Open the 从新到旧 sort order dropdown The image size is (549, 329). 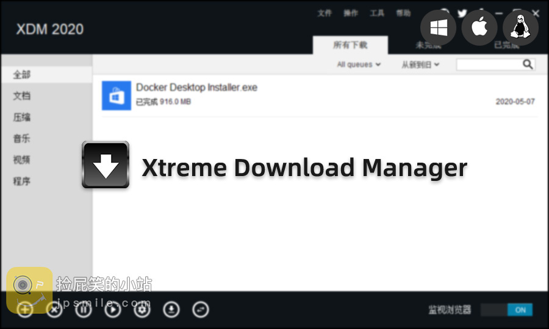coord(420,65)
